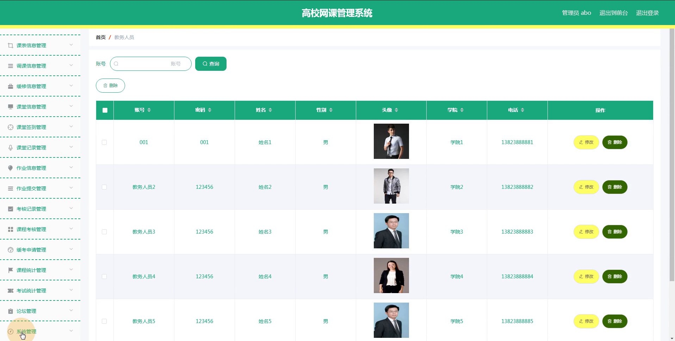Open the avatar photo of 姓名4
Image resolution: width=675 pixels, height=341 pixels.
(391, 275)
